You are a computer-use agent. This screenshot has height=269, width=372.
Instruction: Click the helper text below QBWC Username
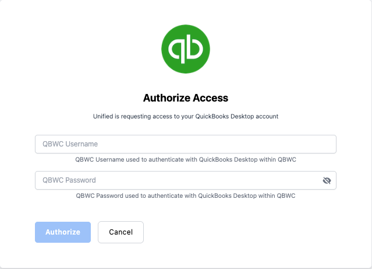(x=186, y=159)
